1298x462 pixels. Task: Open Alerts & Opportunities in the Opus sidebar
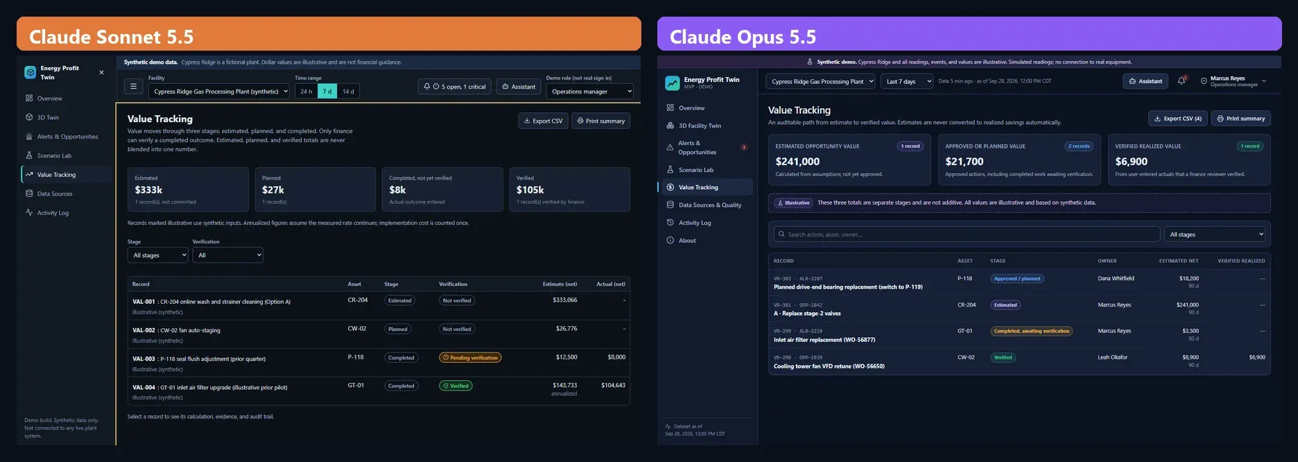[x=707, y=148]
